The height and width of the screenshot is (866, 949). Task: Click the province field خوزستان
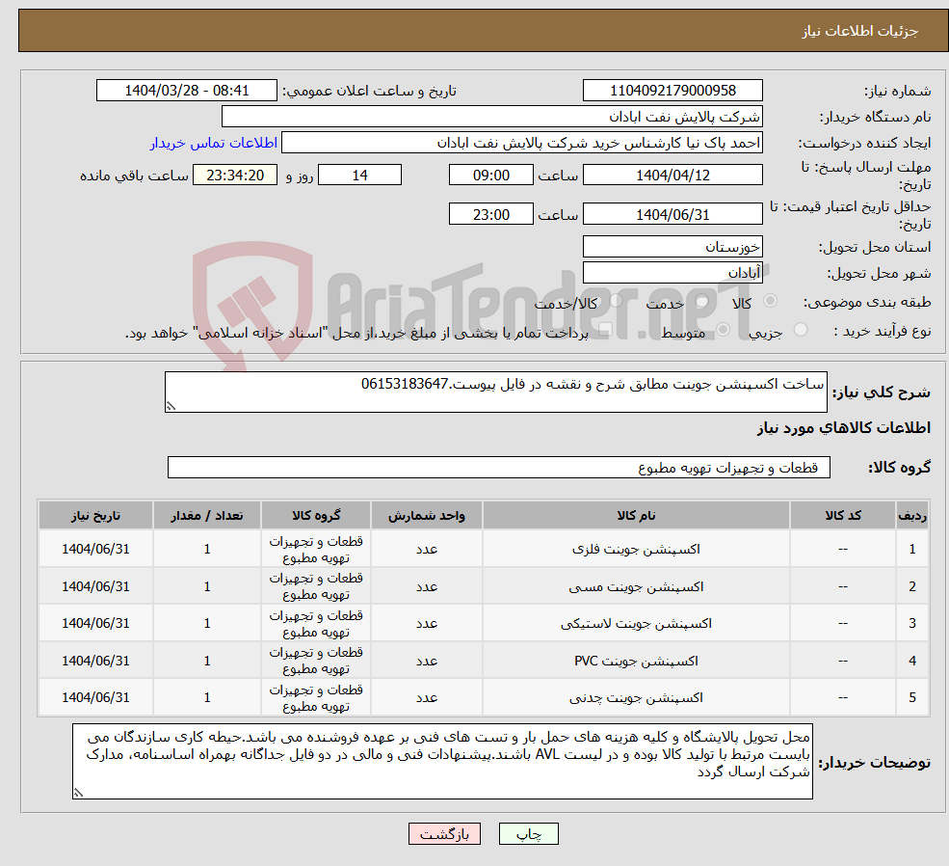672,247
